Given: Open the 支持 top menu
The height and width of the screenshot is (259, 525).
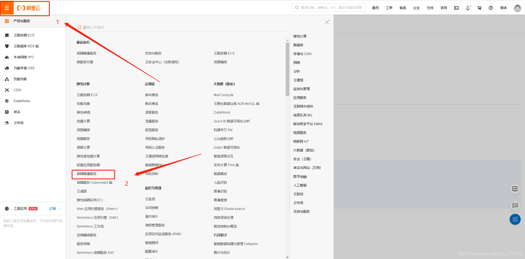Looking at the screenshot, I should click(x=430, y=8).
